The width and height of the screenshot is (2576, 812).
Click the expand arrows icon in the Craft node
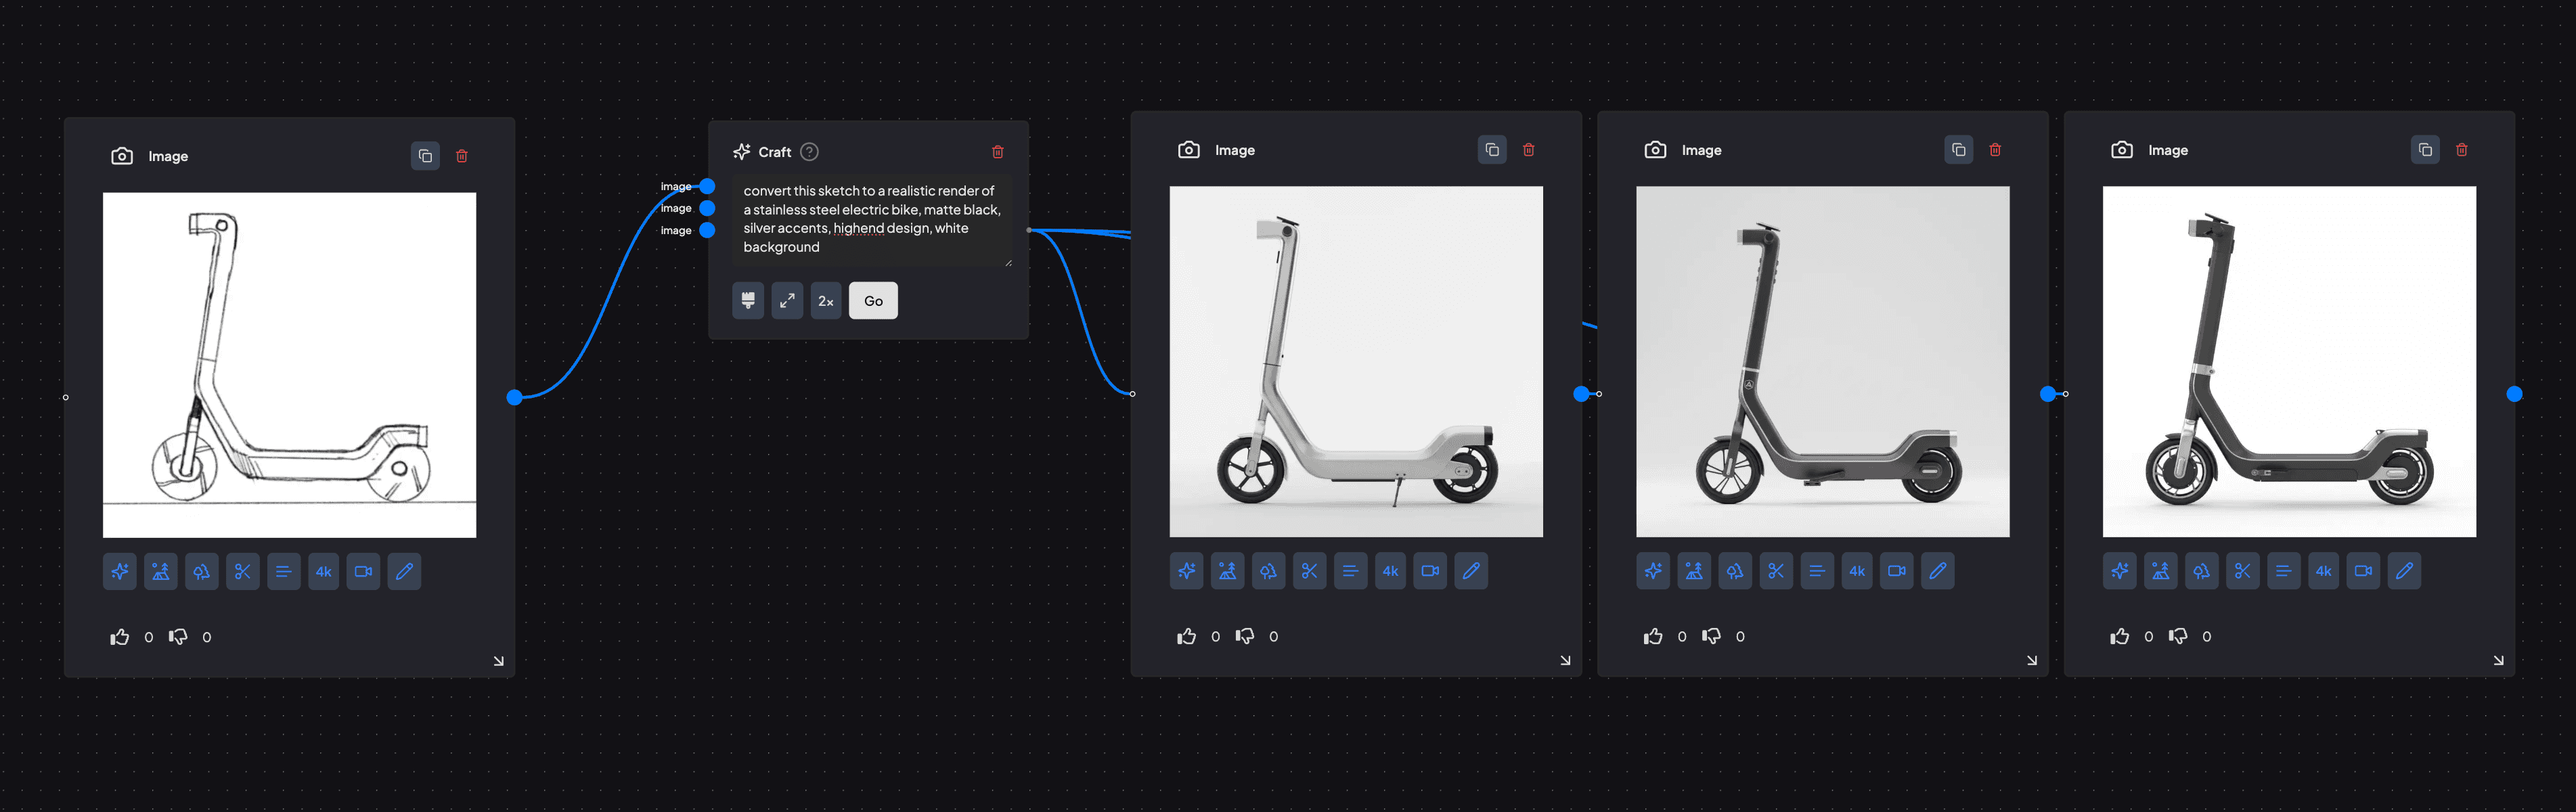(787, 300)
